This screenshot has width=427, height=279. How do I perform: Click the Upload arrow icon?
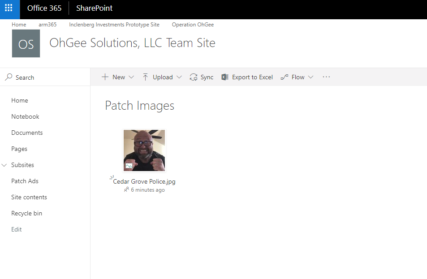pos(146,77)
